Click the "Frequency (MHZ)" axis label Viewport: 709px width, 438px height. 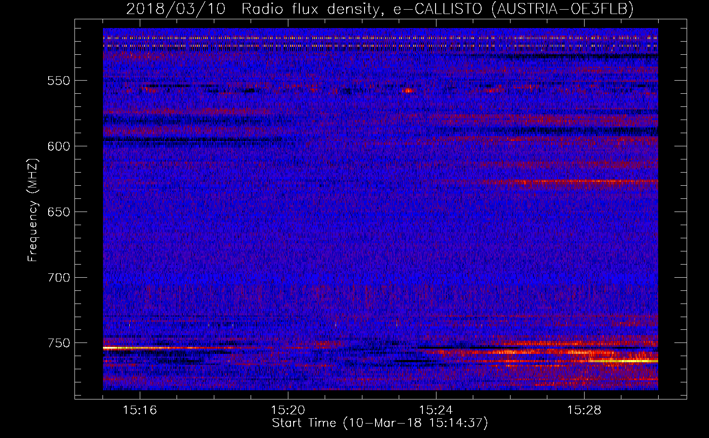[x=33, y=210]
